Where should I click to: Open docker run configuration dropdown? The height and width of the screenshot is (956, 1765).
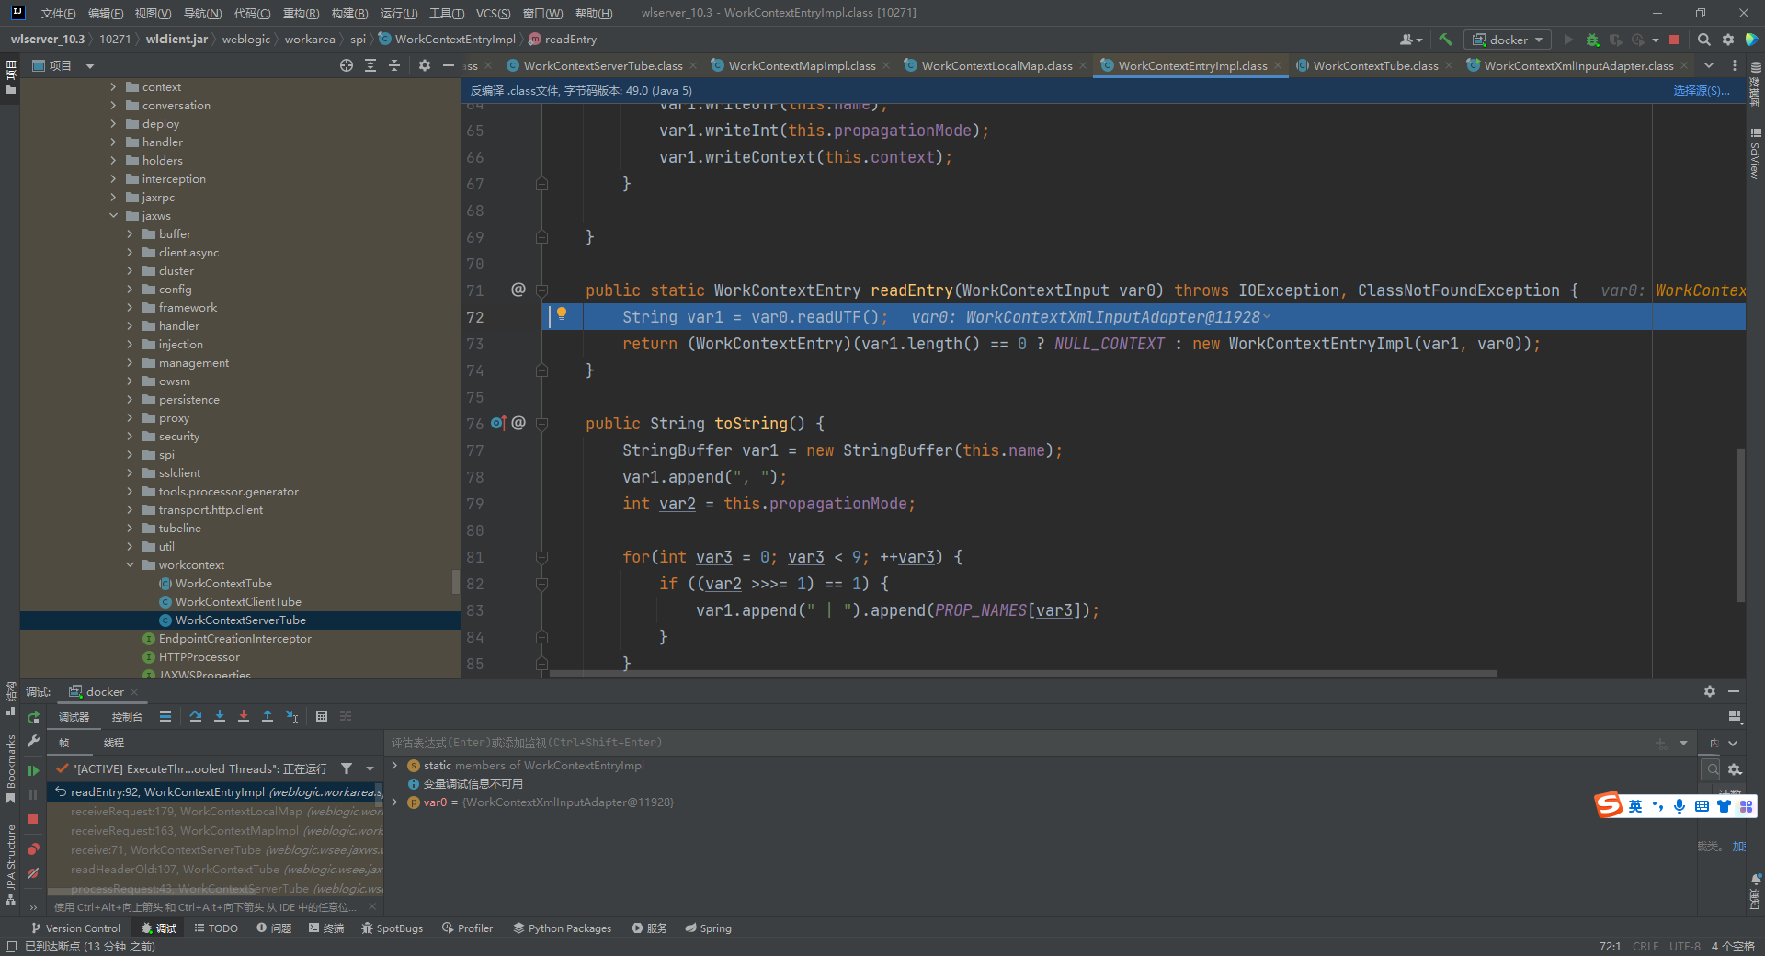pos(1508,40)
